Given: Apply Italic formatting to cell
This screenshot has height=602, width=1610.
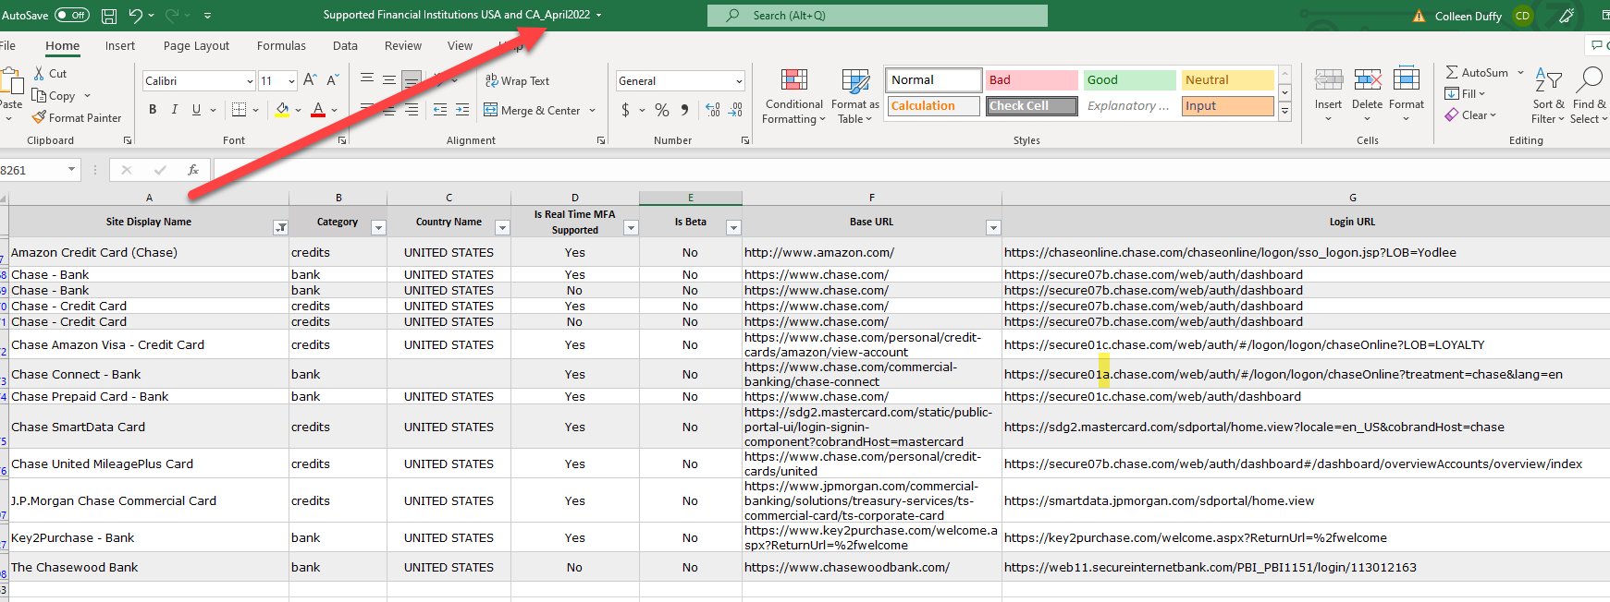Looking at the screenshot, I should click(x=175, y=110).
